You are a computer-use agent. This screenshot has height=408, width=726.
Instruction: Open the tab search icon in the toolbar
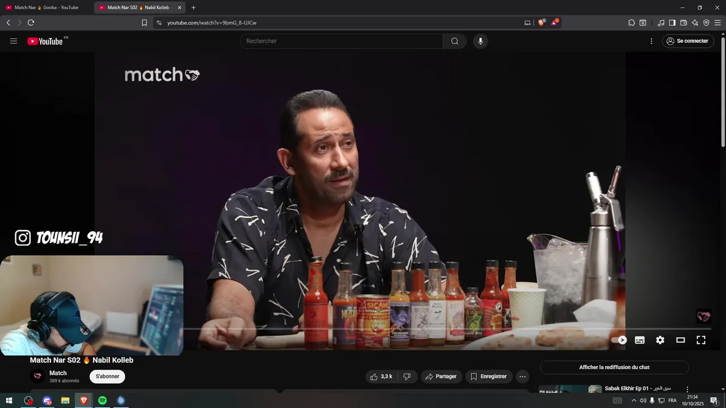tap(643, 23)
